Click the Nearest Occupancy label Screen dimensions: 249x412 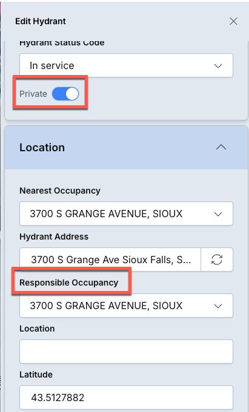(x=60, y=191)
